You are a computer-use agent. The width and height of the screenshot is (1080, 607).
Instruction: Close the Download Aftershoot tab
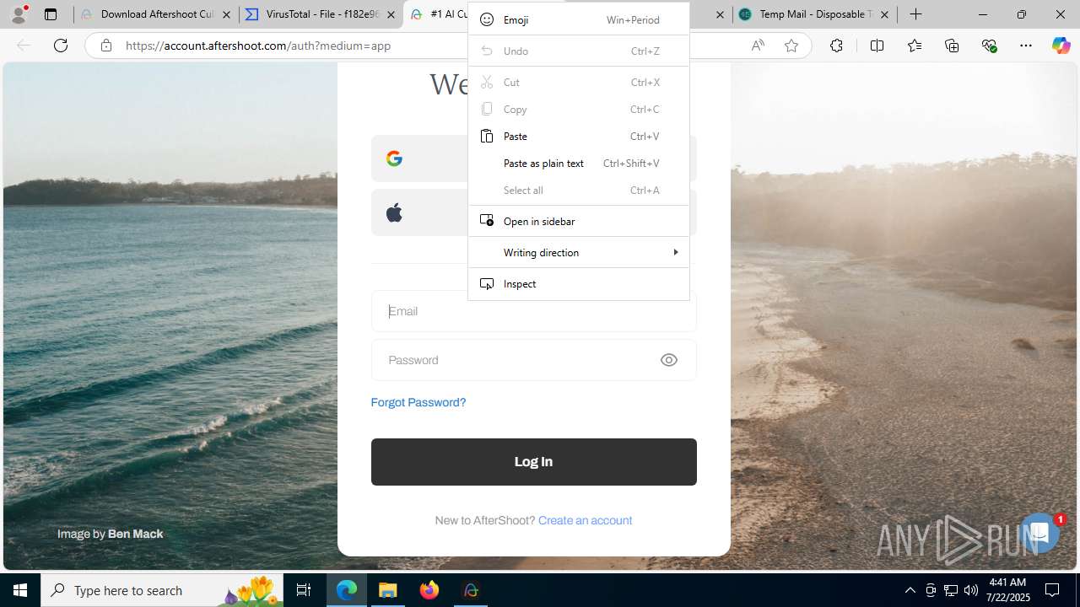pos(226,14)
